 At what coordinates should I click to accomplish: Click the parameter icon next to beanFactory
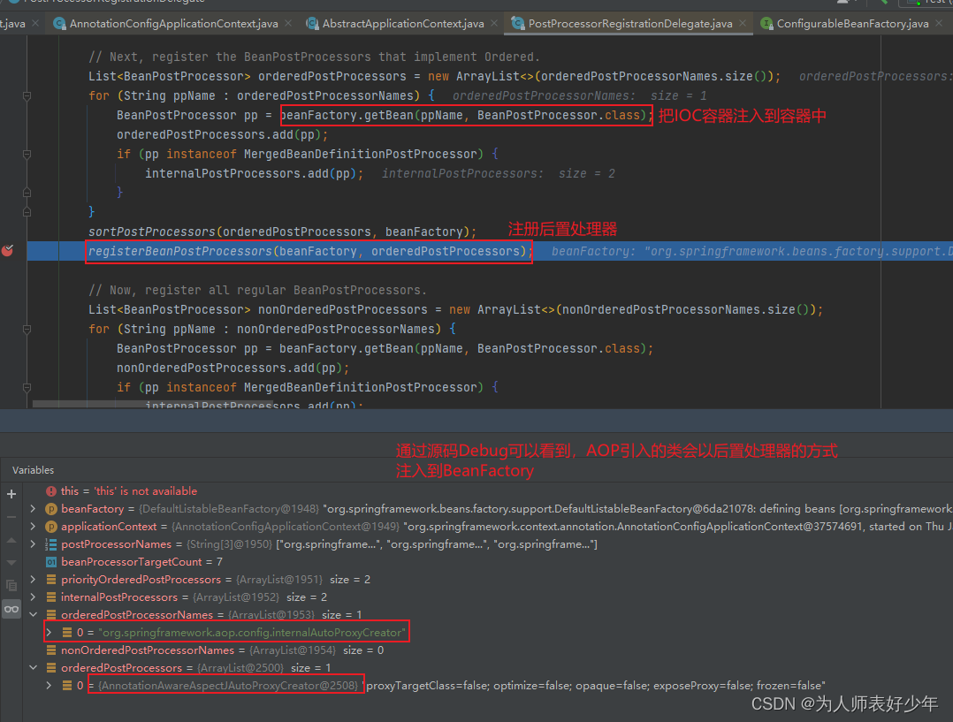(x=51, y=509)
